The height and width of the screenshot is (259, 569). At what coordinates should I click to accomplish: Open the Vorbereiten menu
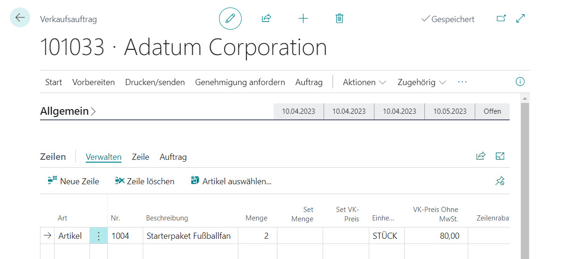[93, 82]
